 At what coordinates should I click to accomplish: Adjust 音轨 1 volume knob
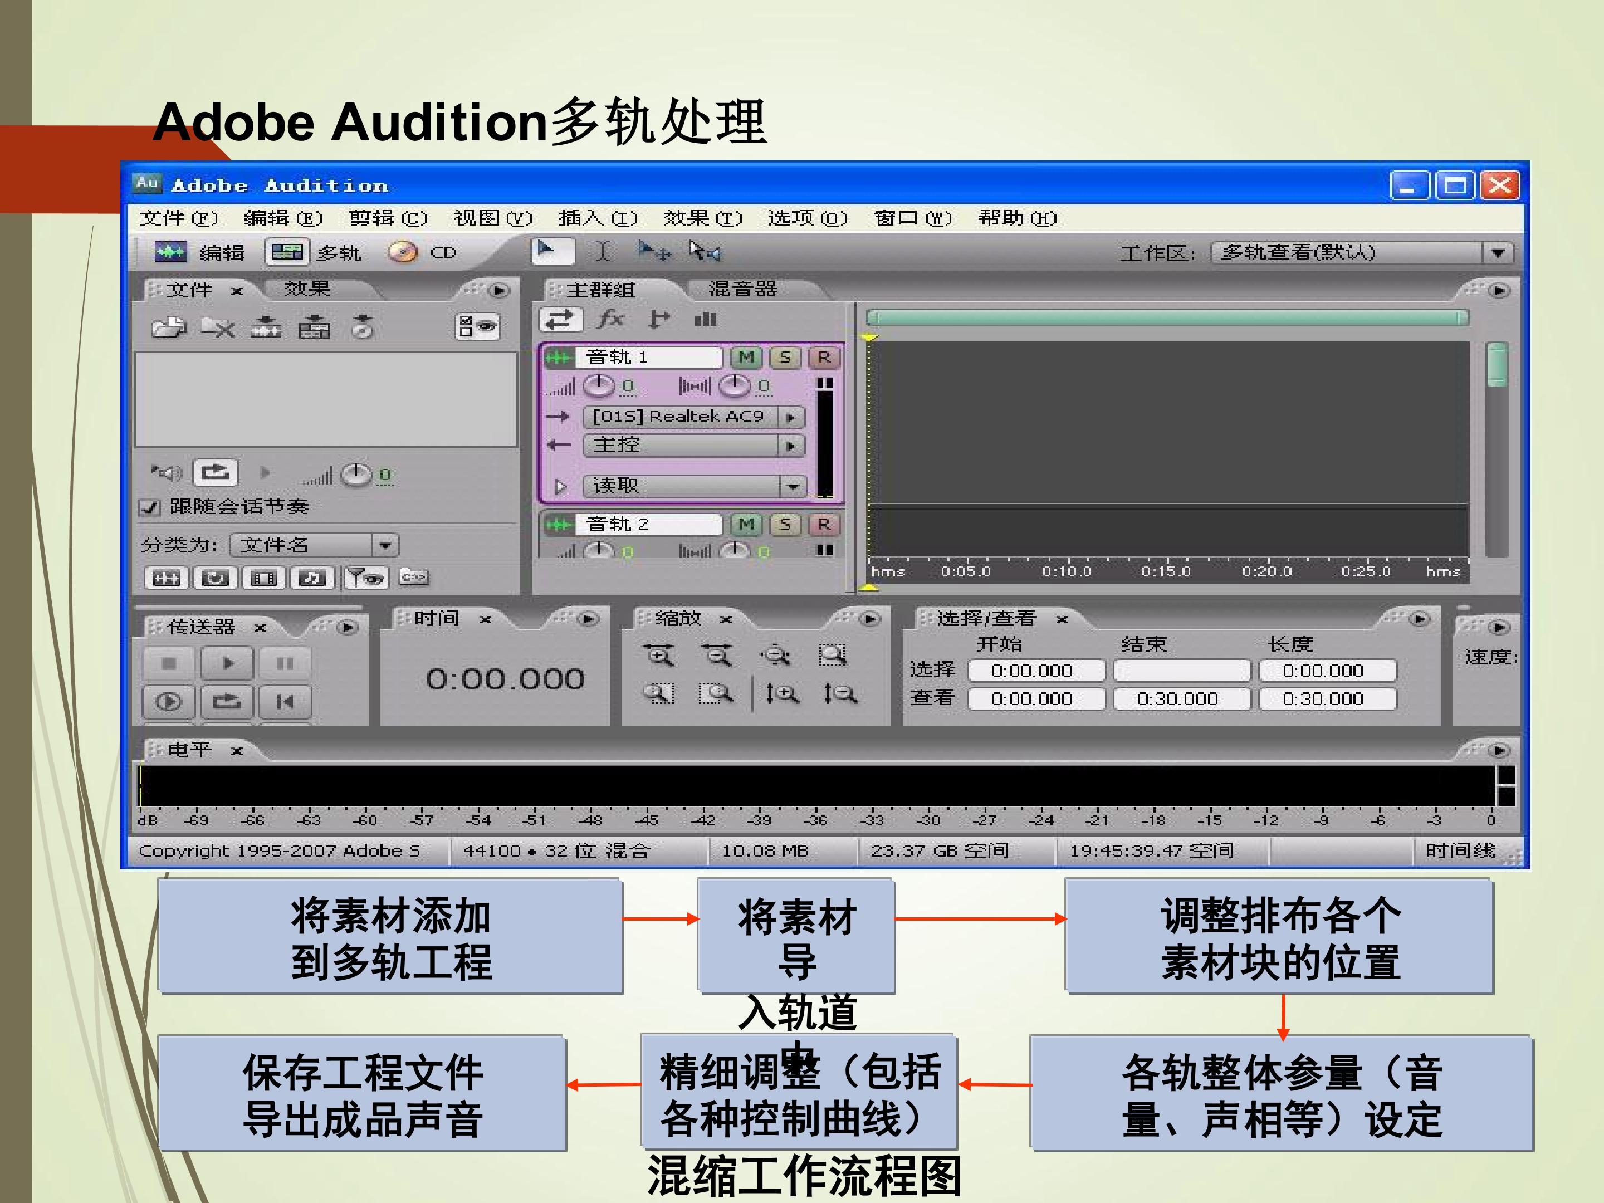point(599,386)
